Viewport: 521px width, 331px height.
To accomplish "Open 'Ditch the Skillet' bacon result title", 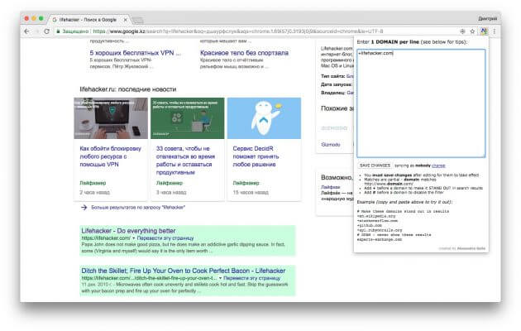I will tap(184, 271).
